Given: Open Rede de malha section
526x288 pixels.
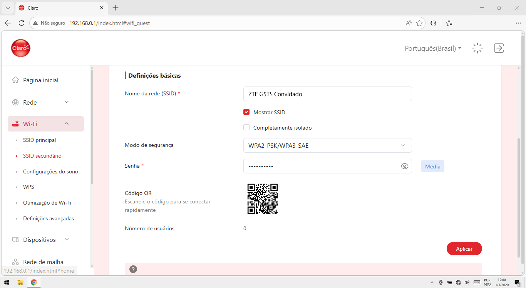Looking at the screenshot, I should (x=43, y=262).
